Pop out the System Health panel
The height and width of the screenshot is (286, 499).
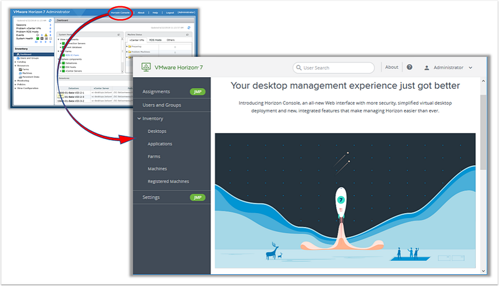[119, 35]
